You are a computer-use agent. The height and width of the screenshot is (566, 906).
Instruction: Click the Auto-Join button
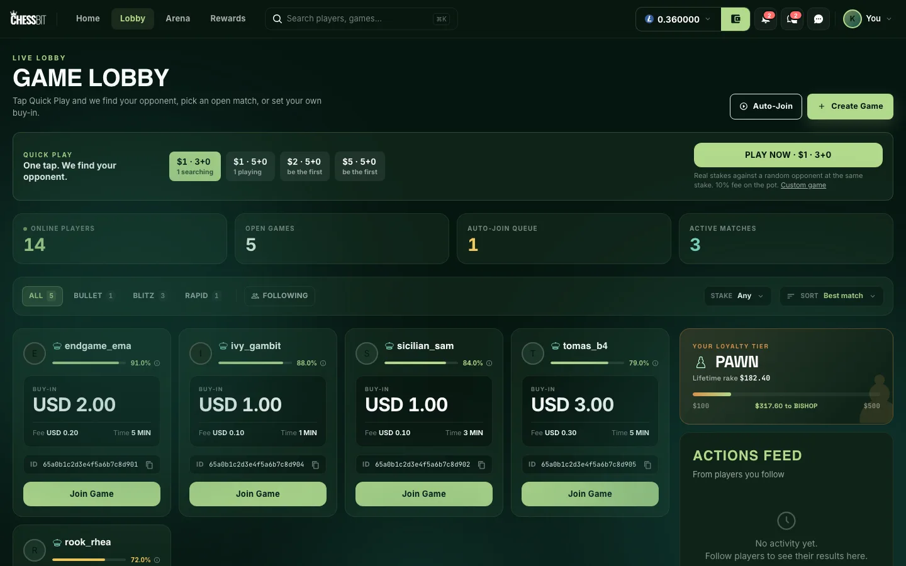(x=766, y=106)
